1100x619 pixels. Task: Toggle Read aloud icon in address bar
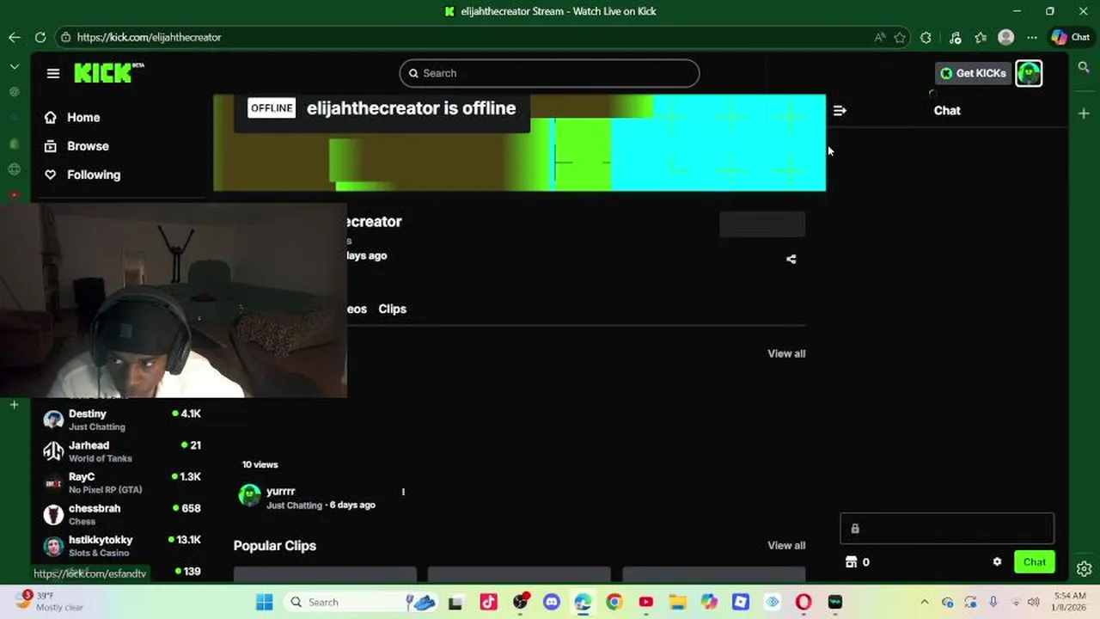click(879, 37)
